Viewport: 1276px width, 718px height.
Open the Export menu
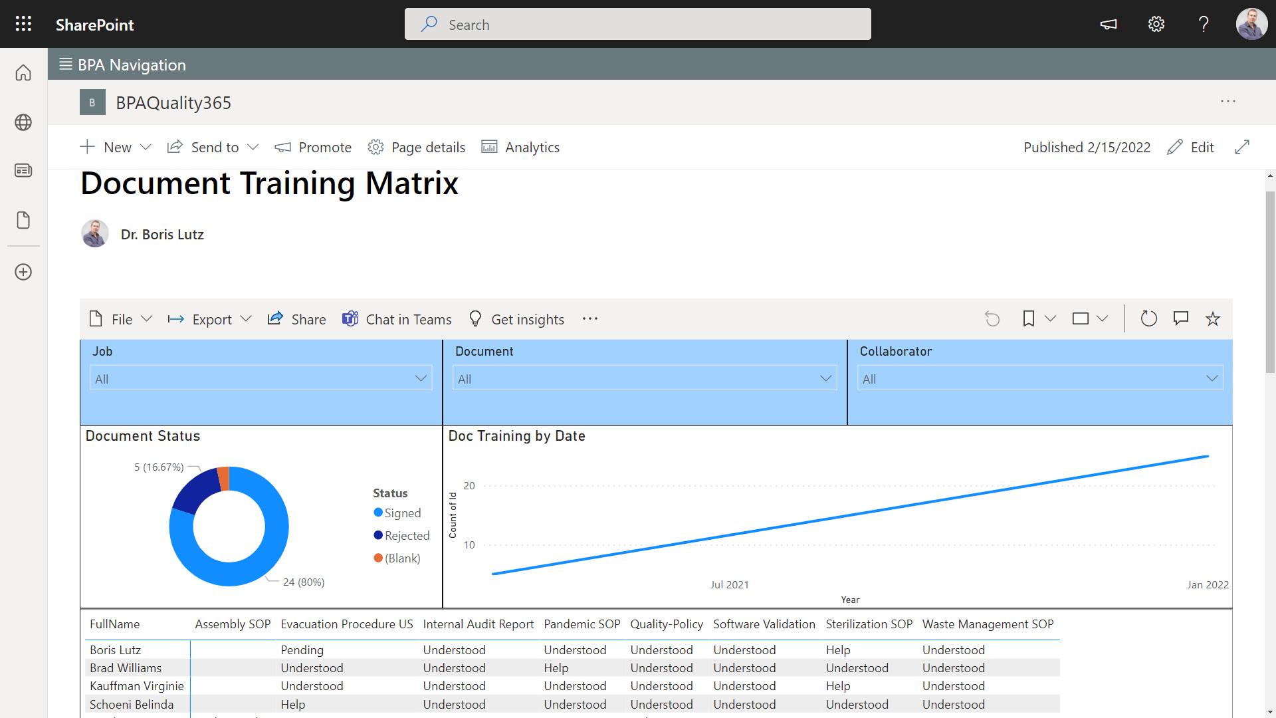209,319
